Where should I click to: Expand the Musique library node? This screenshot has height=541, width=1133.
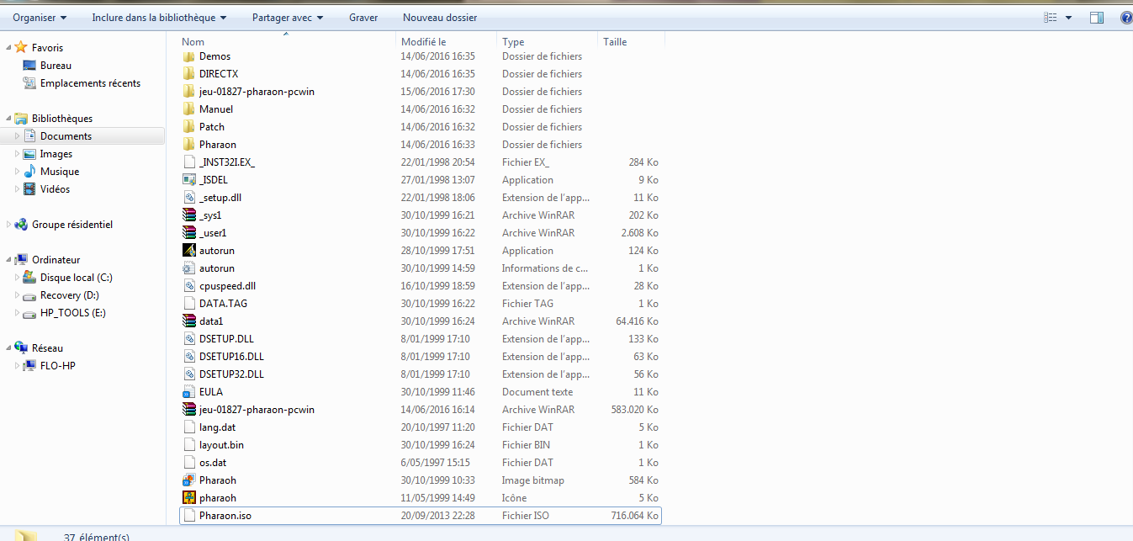[17, 172]
